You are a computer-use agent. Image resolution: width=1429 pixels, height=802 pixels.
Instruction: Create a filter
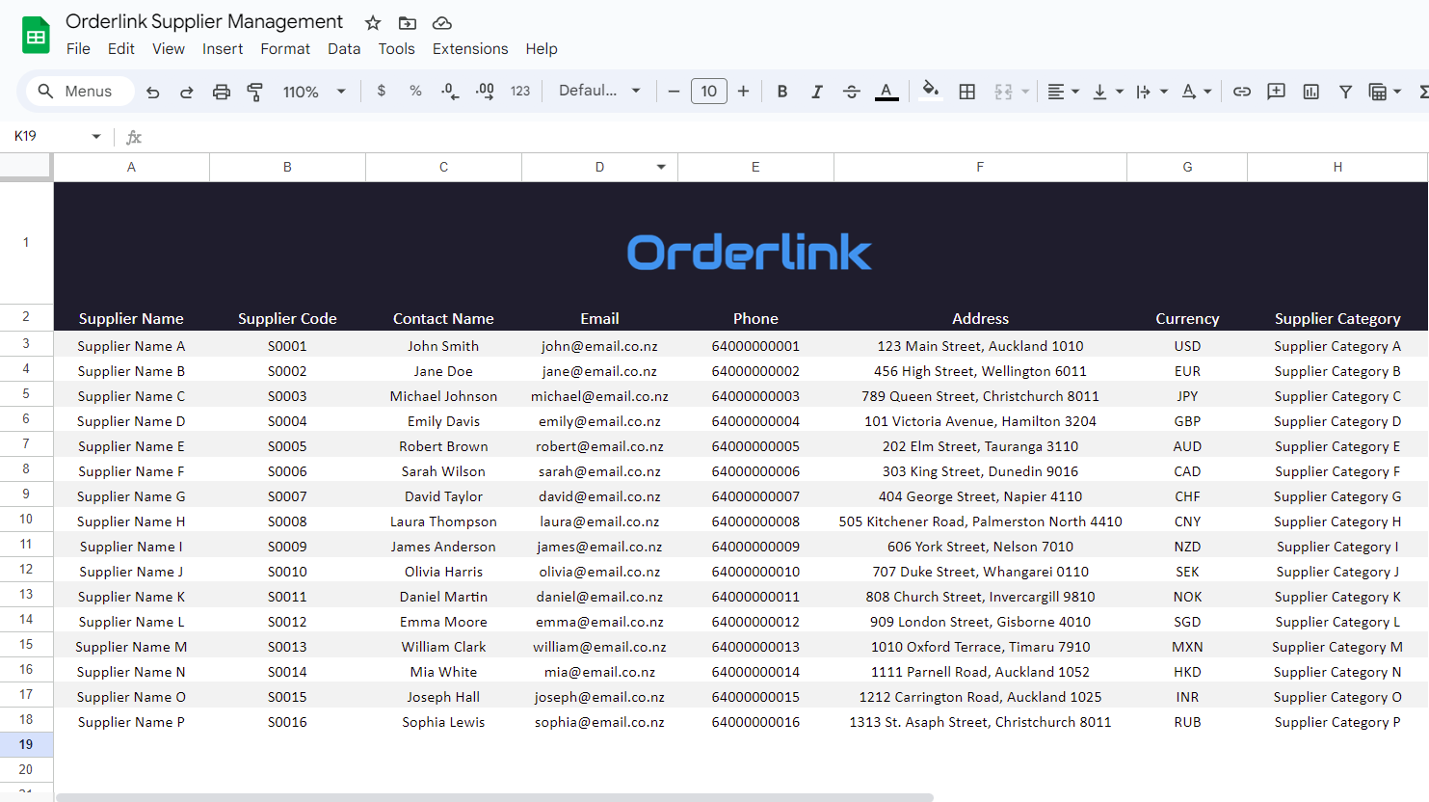1346,91
